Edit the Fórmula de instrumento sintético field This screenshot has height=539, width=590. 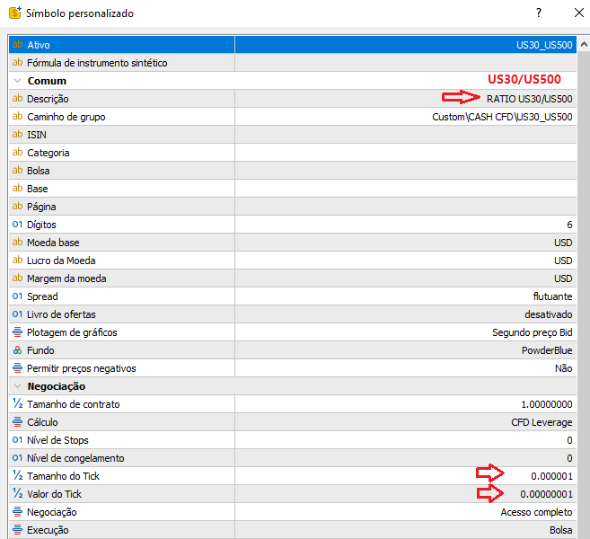405,63
